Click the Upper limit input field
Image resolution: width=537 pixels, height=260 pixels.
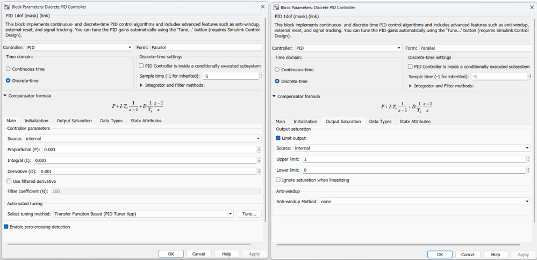point(413,159)
